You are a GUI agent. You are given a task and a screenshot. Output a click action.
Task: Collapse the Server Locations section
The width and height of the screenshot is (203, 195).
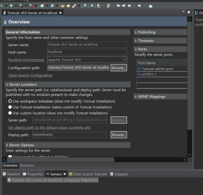point(7,85)
